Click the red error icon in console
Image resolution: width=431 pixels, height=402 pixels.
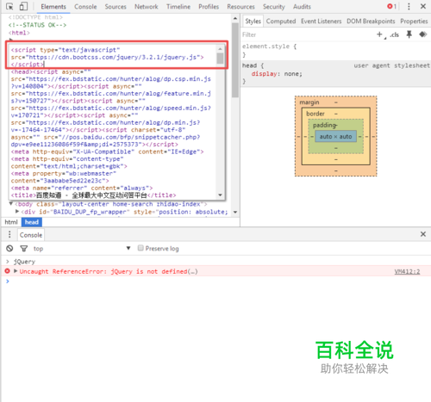point(8,271)
